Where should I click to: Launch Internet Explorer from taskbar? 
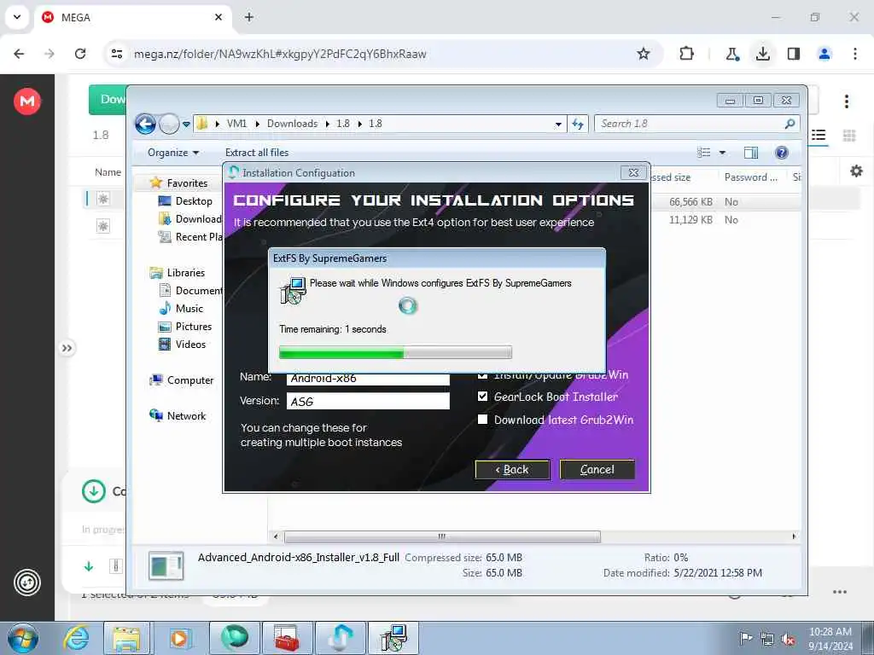pos(76,638)
